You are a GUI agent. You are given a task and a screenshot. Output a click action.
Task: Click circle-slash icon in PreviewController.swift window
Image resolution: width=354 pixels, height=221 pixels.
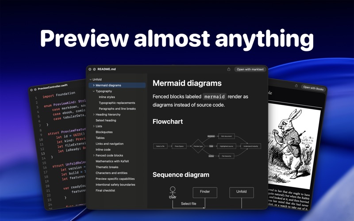[x=35, y=89]
